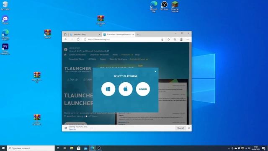Click the page vertical scrollbar

[x=191, y=83]
